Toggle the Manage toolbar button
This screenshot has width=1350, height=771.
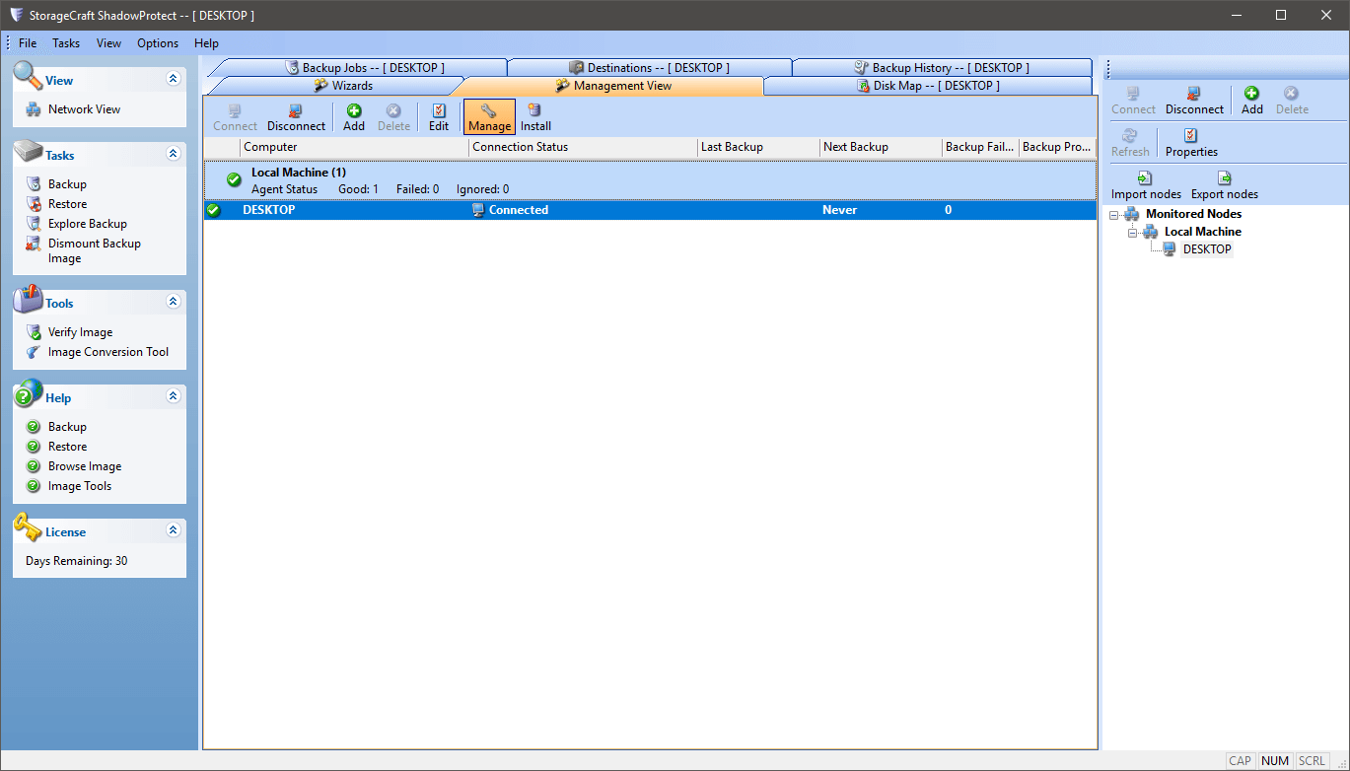coord(489,117)
